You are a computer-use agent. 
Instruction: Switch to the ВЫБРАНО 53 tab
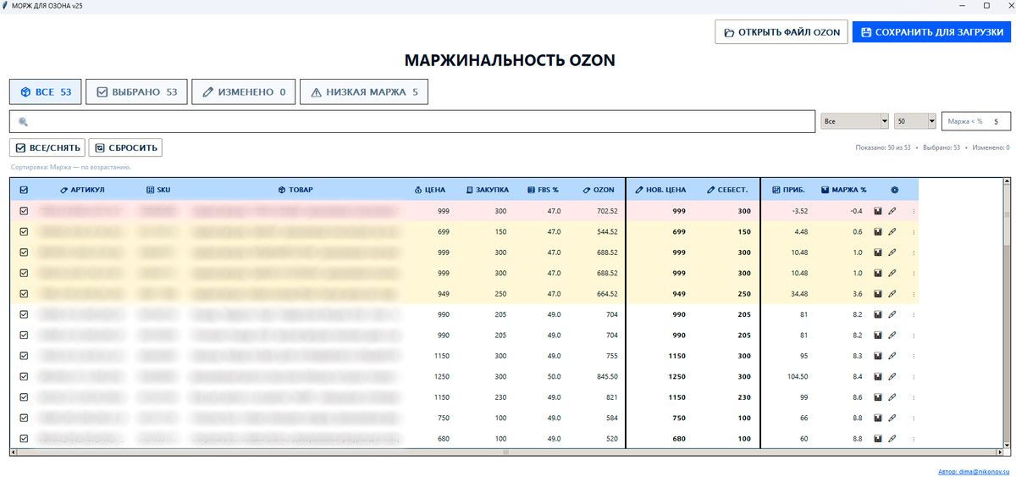point(136,92)
